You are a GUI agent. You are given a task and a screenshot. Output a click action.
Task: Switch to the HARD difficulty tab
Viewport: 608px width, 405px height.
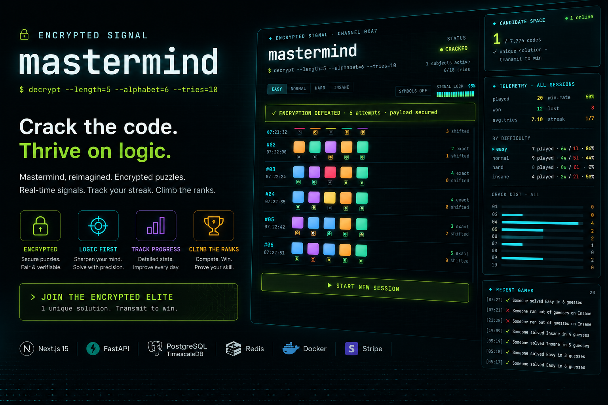[x=320, y=88]
